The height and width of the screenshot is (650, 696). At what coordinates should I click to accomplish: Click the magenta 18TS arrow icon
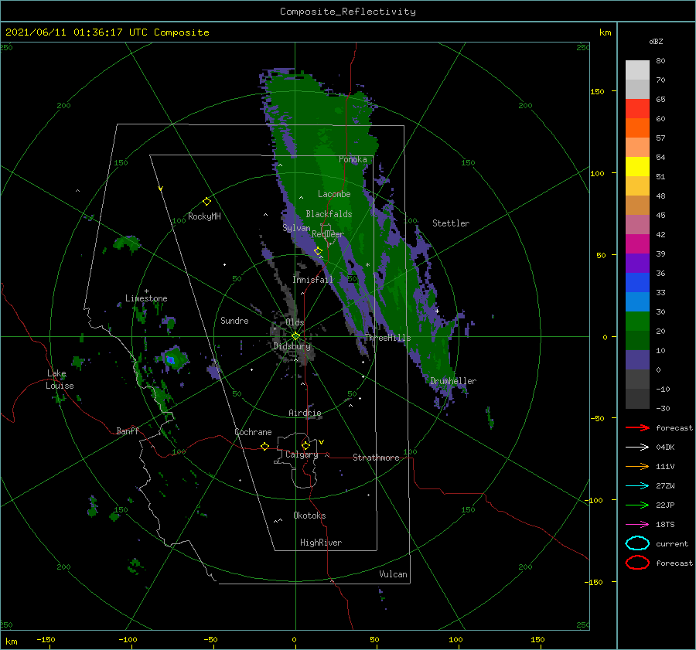637,525
